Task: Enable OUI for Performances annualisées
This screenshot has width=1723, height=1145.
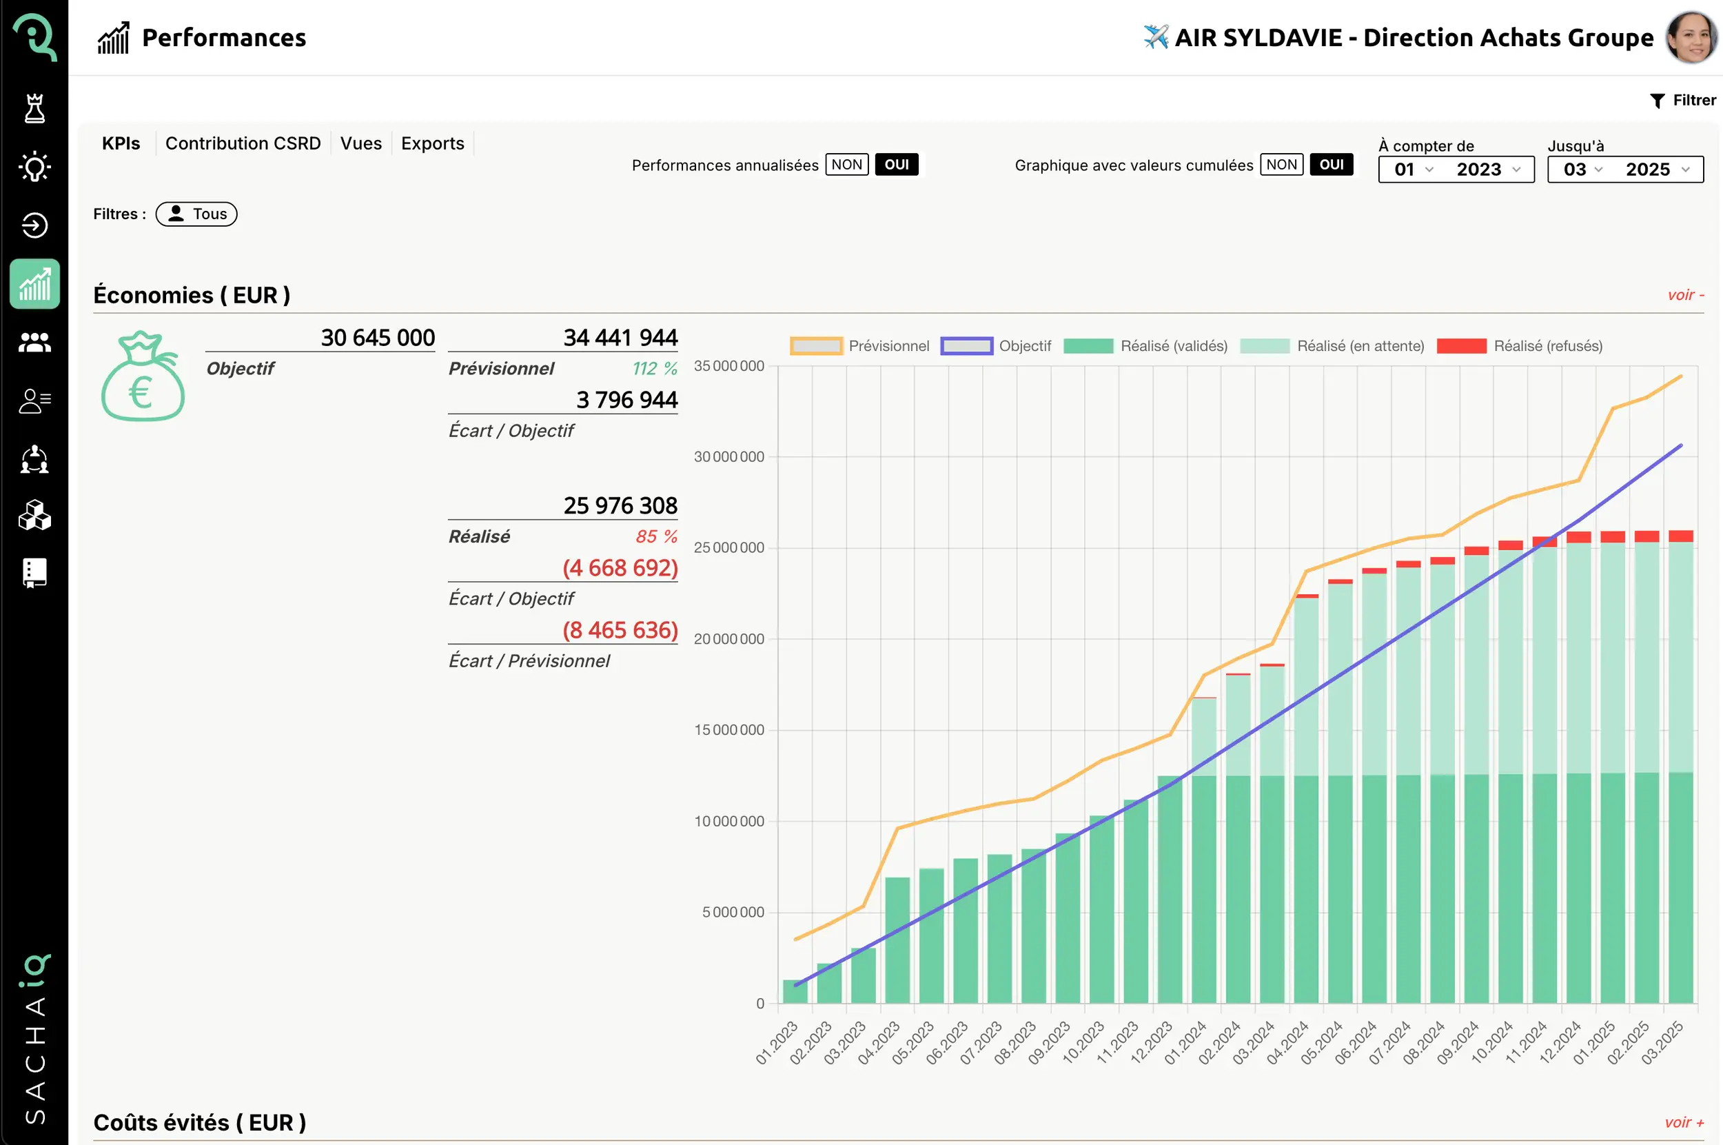Action: 896,164
